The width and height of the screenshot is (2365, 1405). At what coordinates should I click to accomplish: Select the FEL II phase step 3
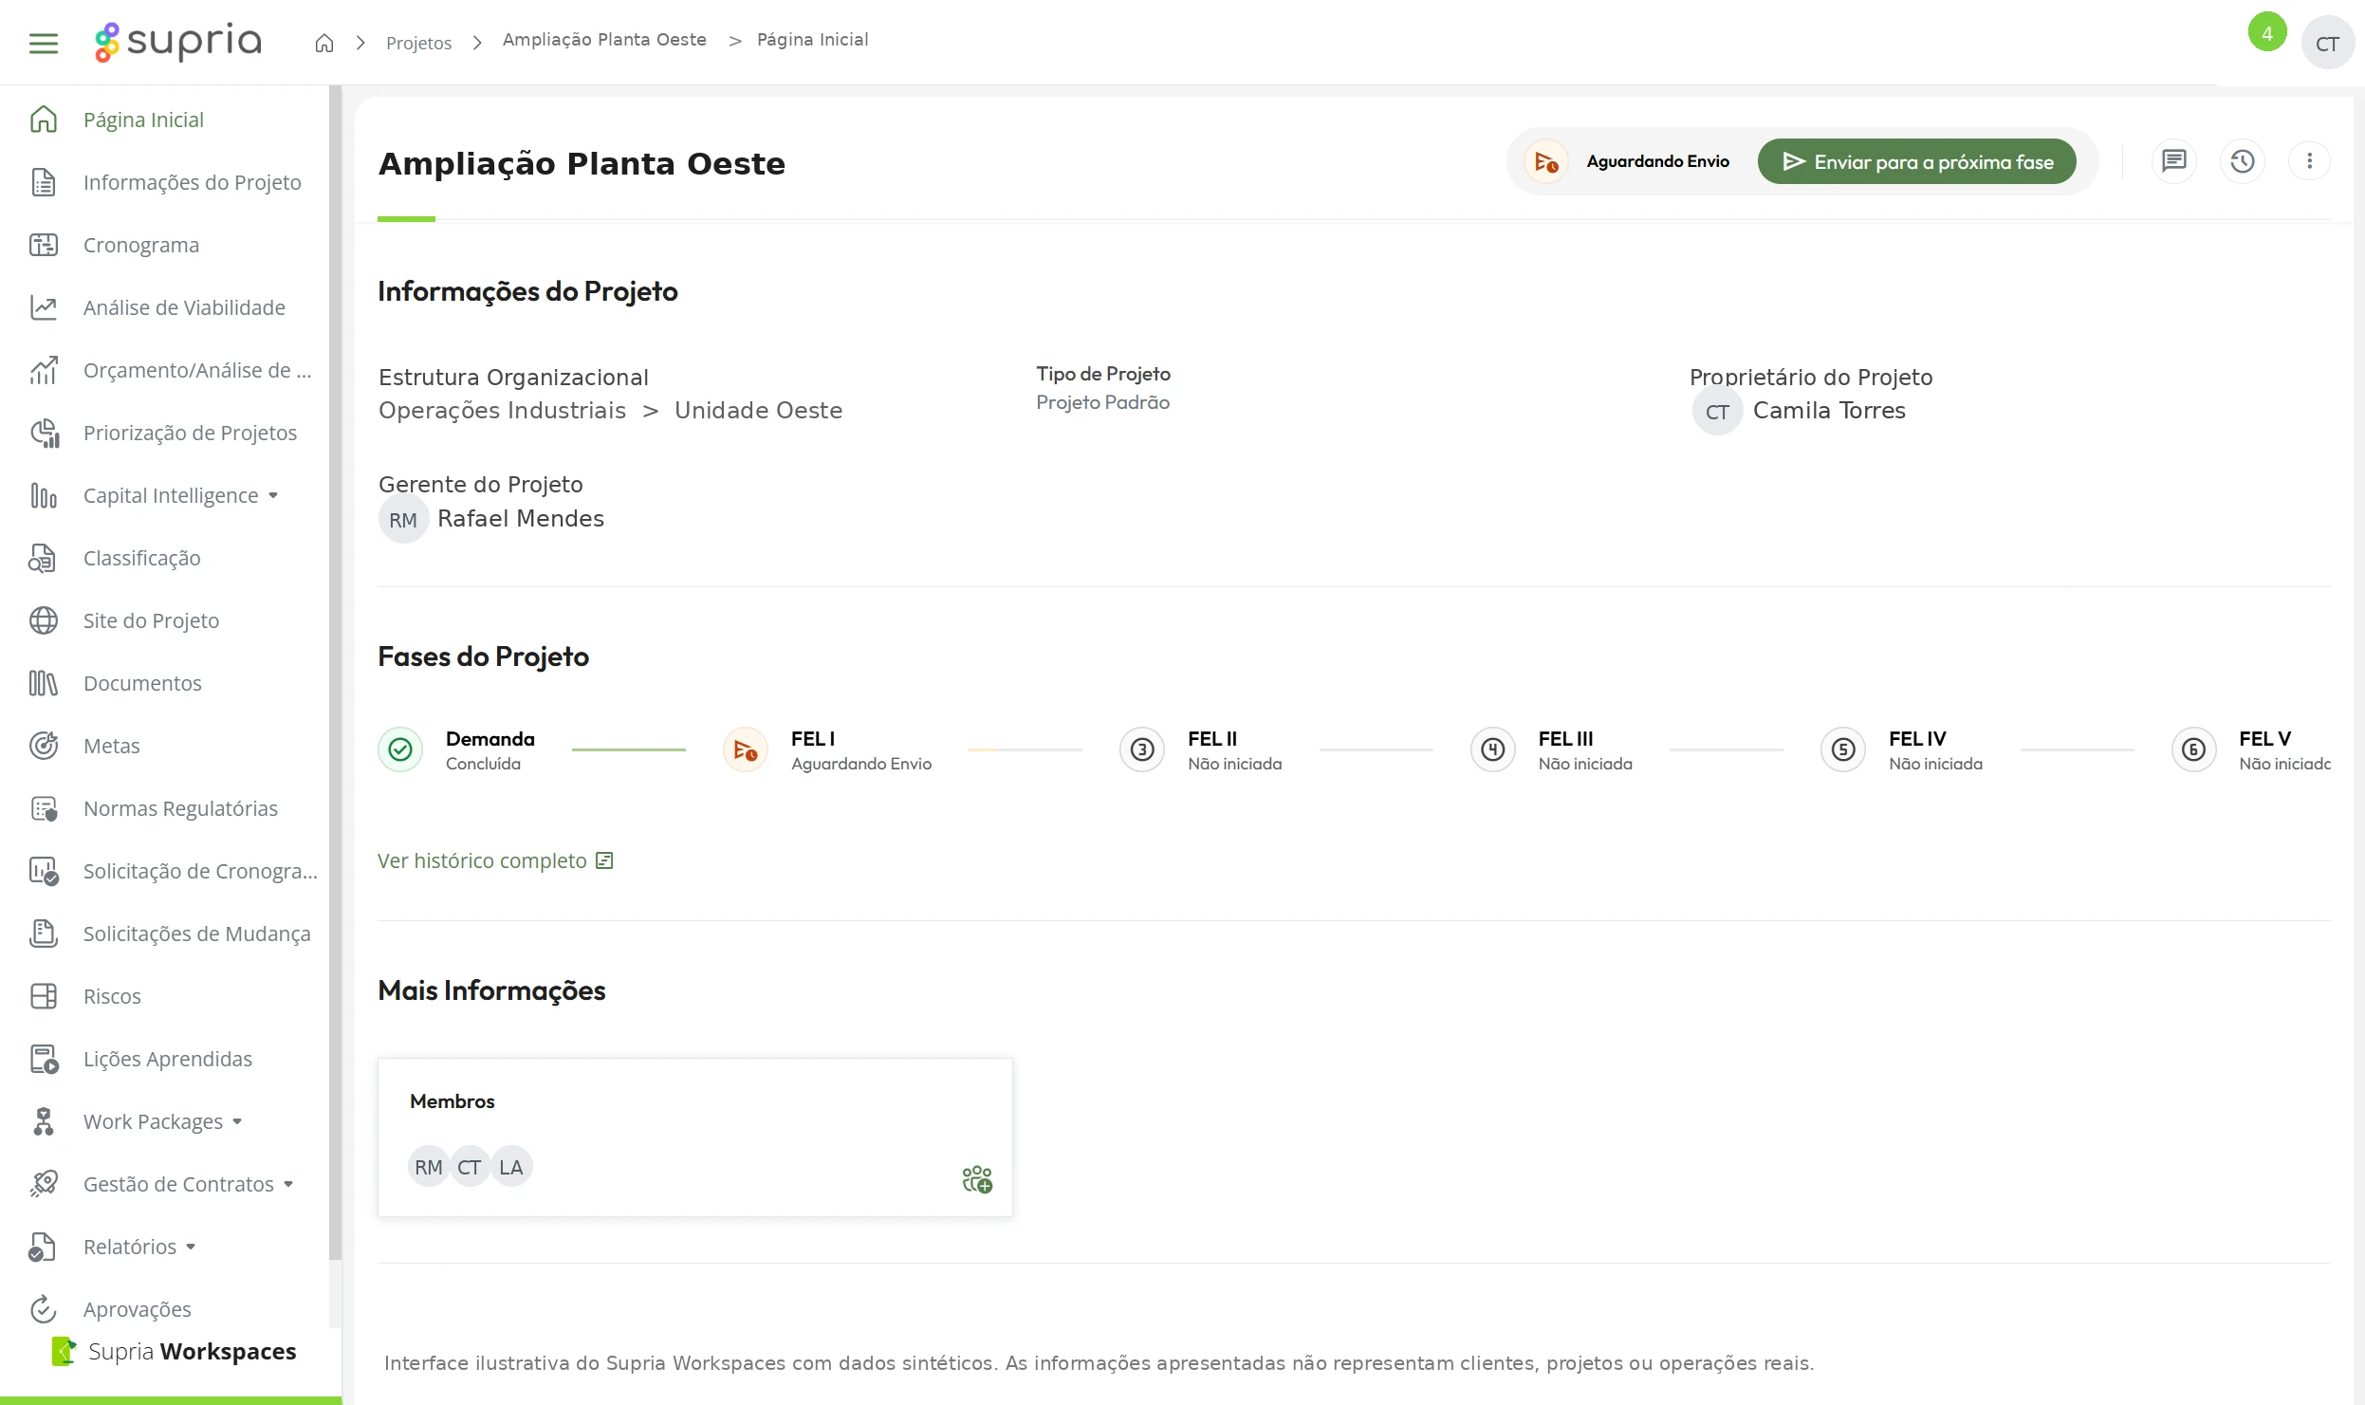tap(1142, 749)
